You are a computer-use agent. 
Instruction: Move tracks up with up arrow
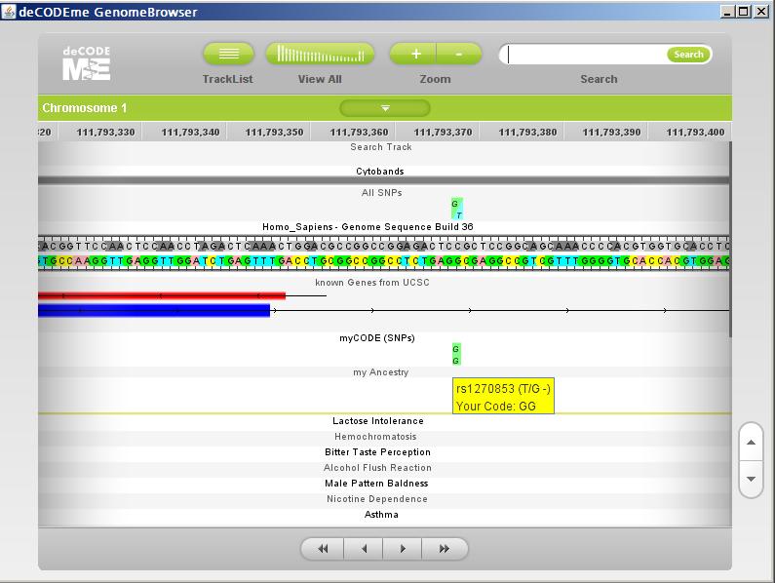(751, 442)
